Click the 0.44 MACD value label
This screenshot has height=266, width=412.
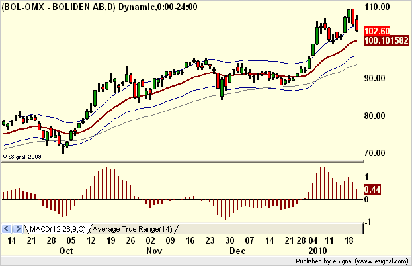point(372,189)
